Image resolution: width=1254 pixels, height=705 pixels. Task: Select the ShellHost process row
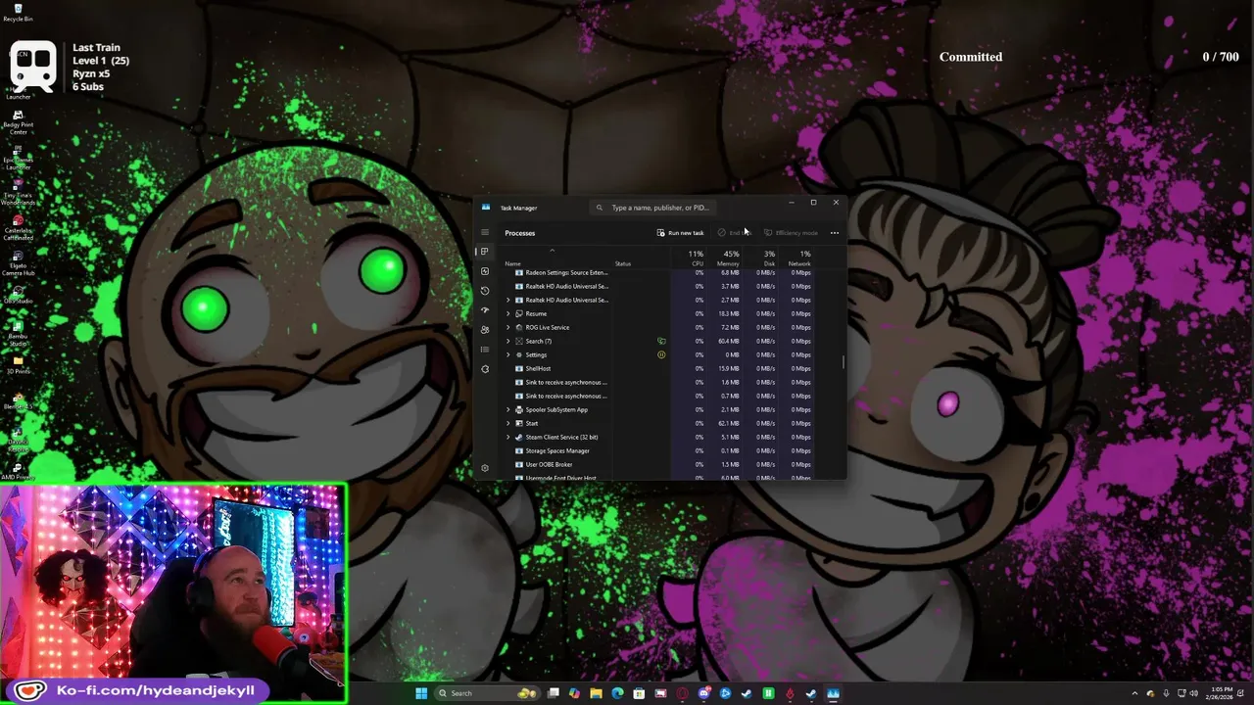tap(659, 369)
